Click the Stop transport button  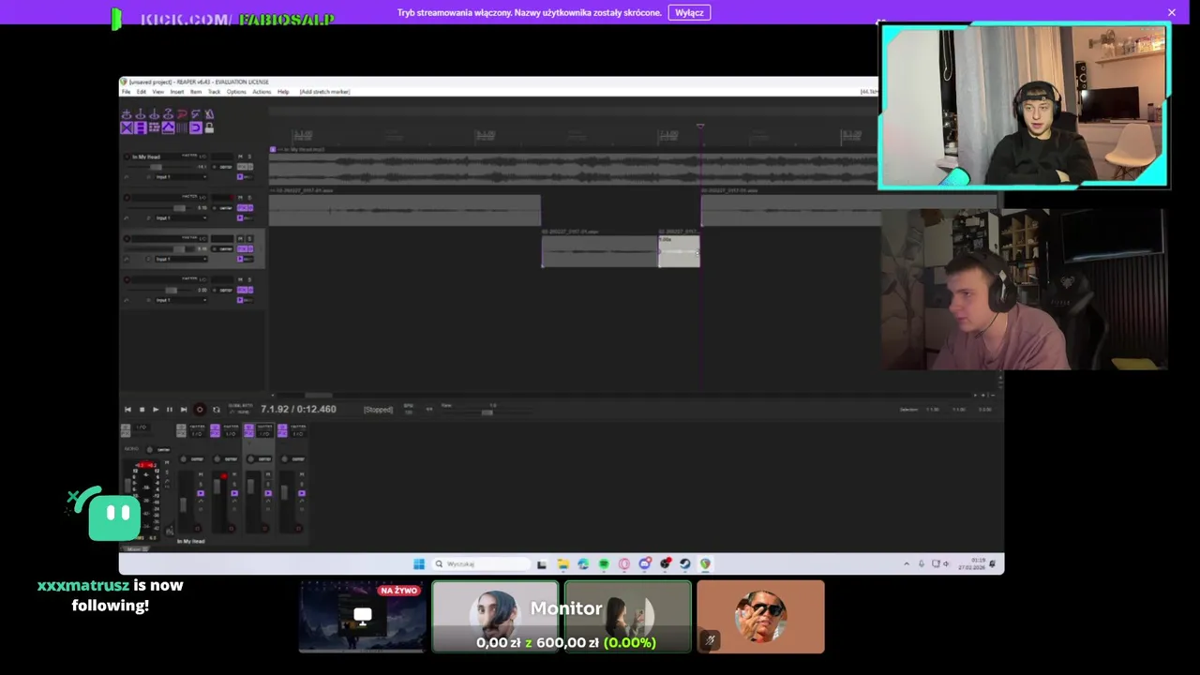pyautogui.click(x=142, y=410)
